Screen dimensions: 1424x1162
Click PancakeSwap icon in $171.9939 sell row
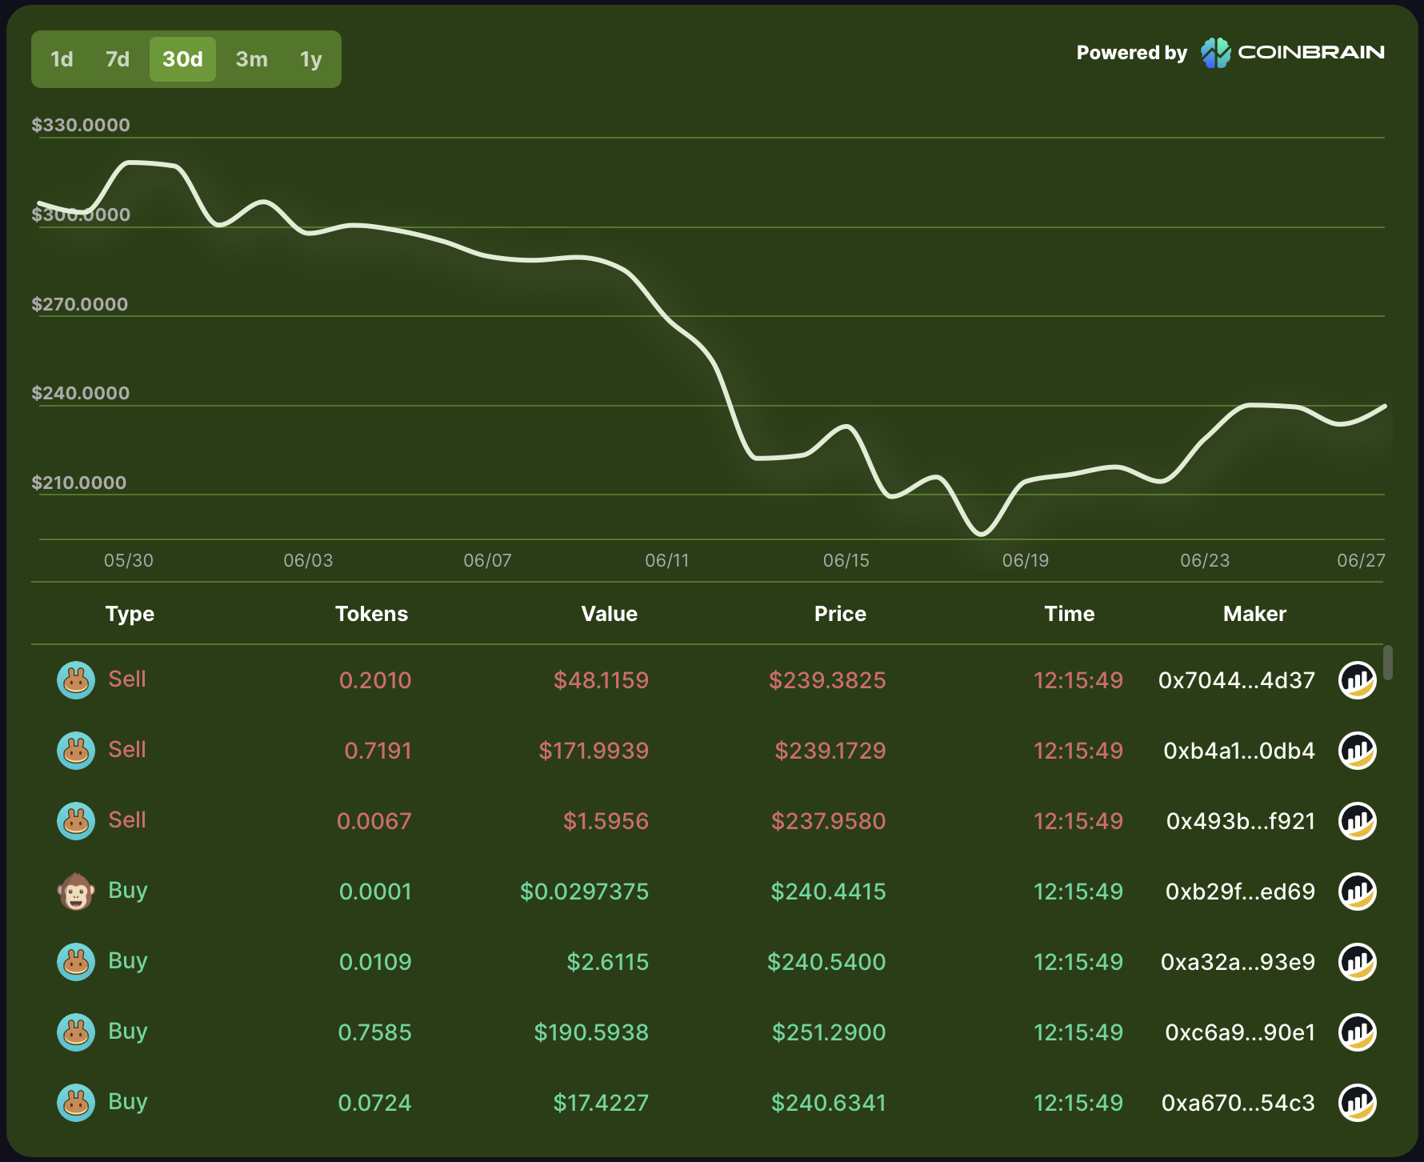tap(76, 751)
